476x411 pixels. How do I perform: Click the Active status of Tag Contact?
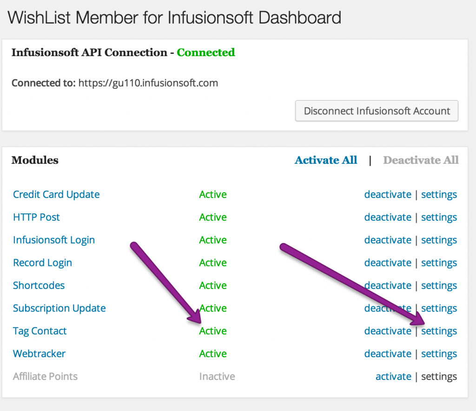click(213, 331)
